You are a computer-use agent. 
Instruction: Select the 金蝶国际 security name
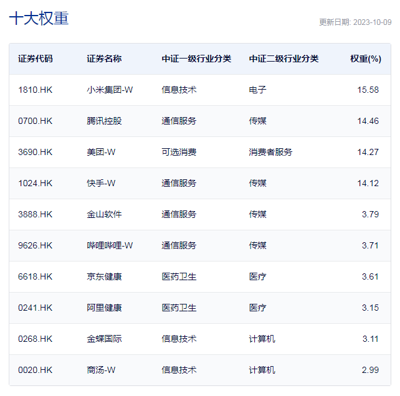(104, 339)
